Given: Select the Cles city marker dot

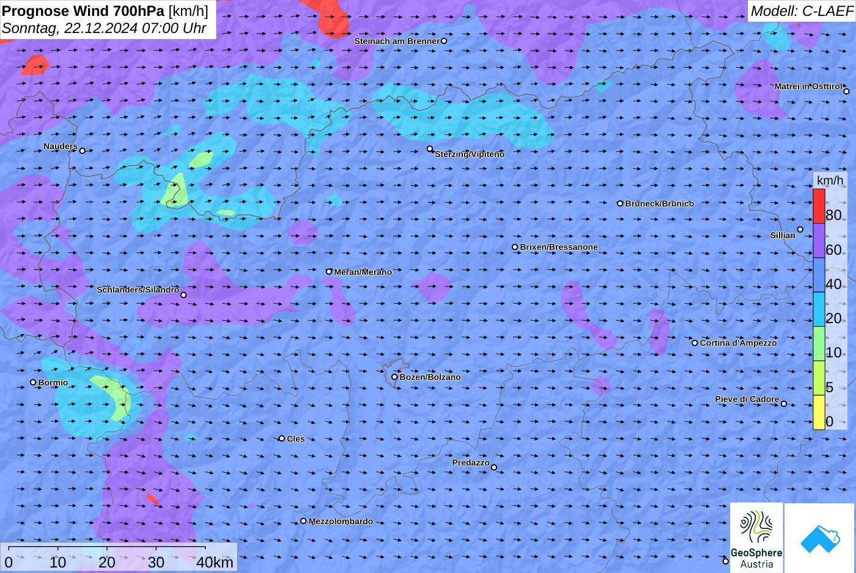Looking at the screenshot, I should click(281, 438).
